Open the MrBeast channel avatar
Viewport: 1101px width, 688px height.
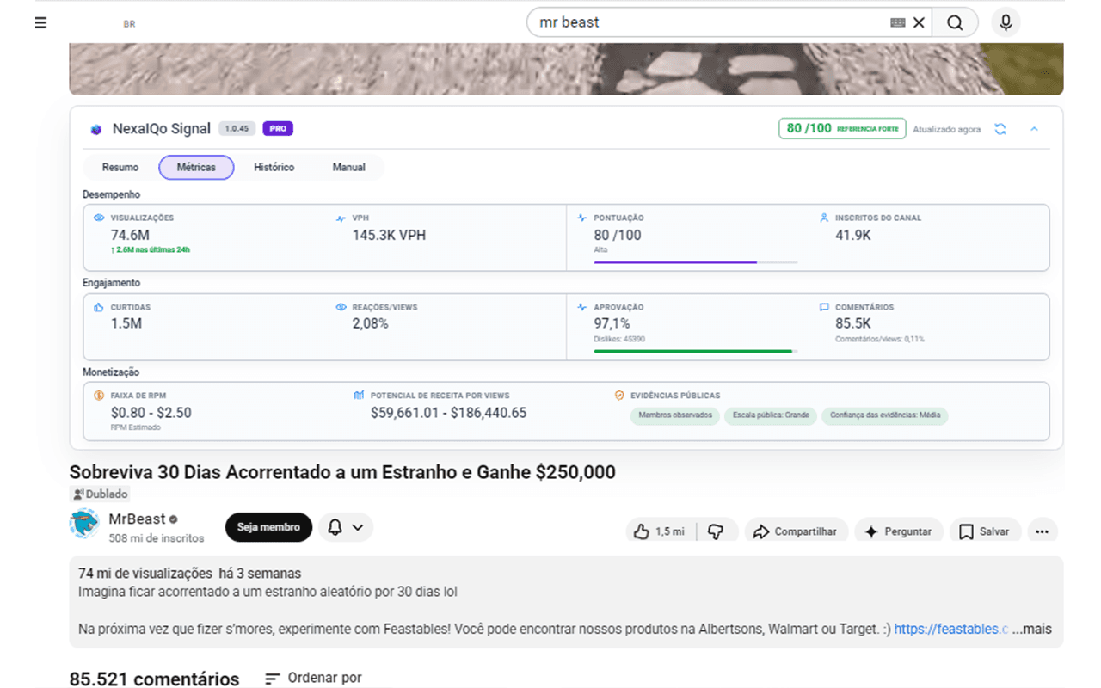pos(84,523)
